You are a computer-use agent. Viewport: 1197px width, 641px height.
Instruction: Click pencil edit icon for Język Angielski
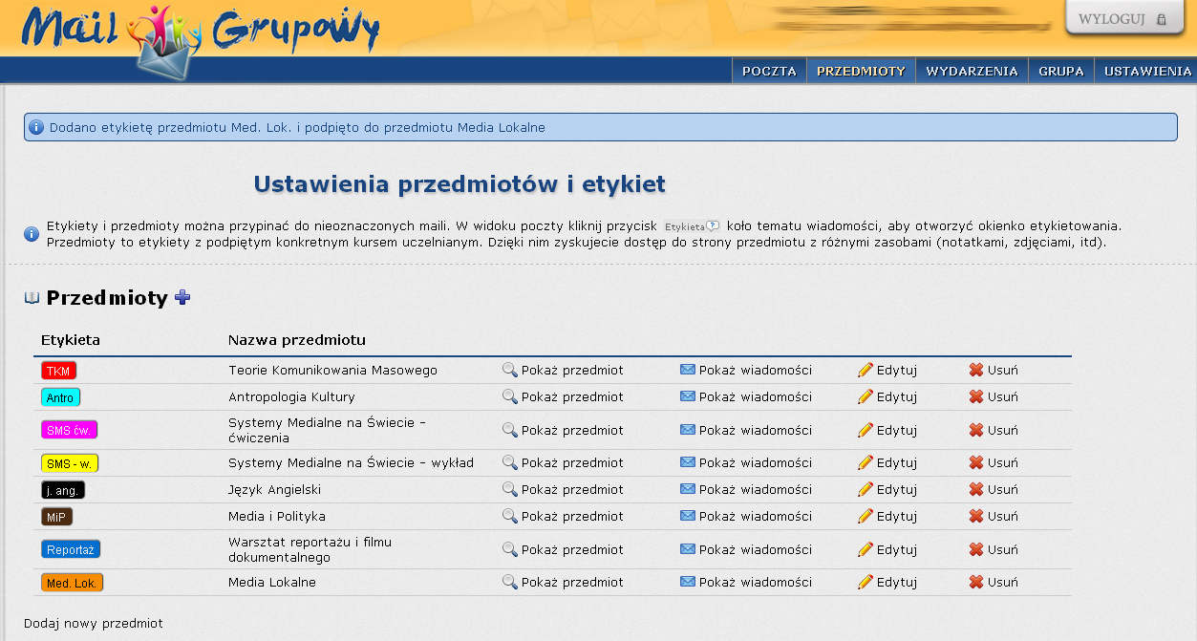(866, 489)
